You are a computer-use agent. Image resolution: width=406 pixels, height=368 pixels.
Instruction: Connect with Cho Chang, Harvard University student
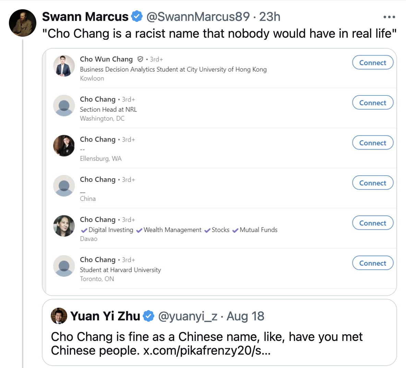[372, 263]
